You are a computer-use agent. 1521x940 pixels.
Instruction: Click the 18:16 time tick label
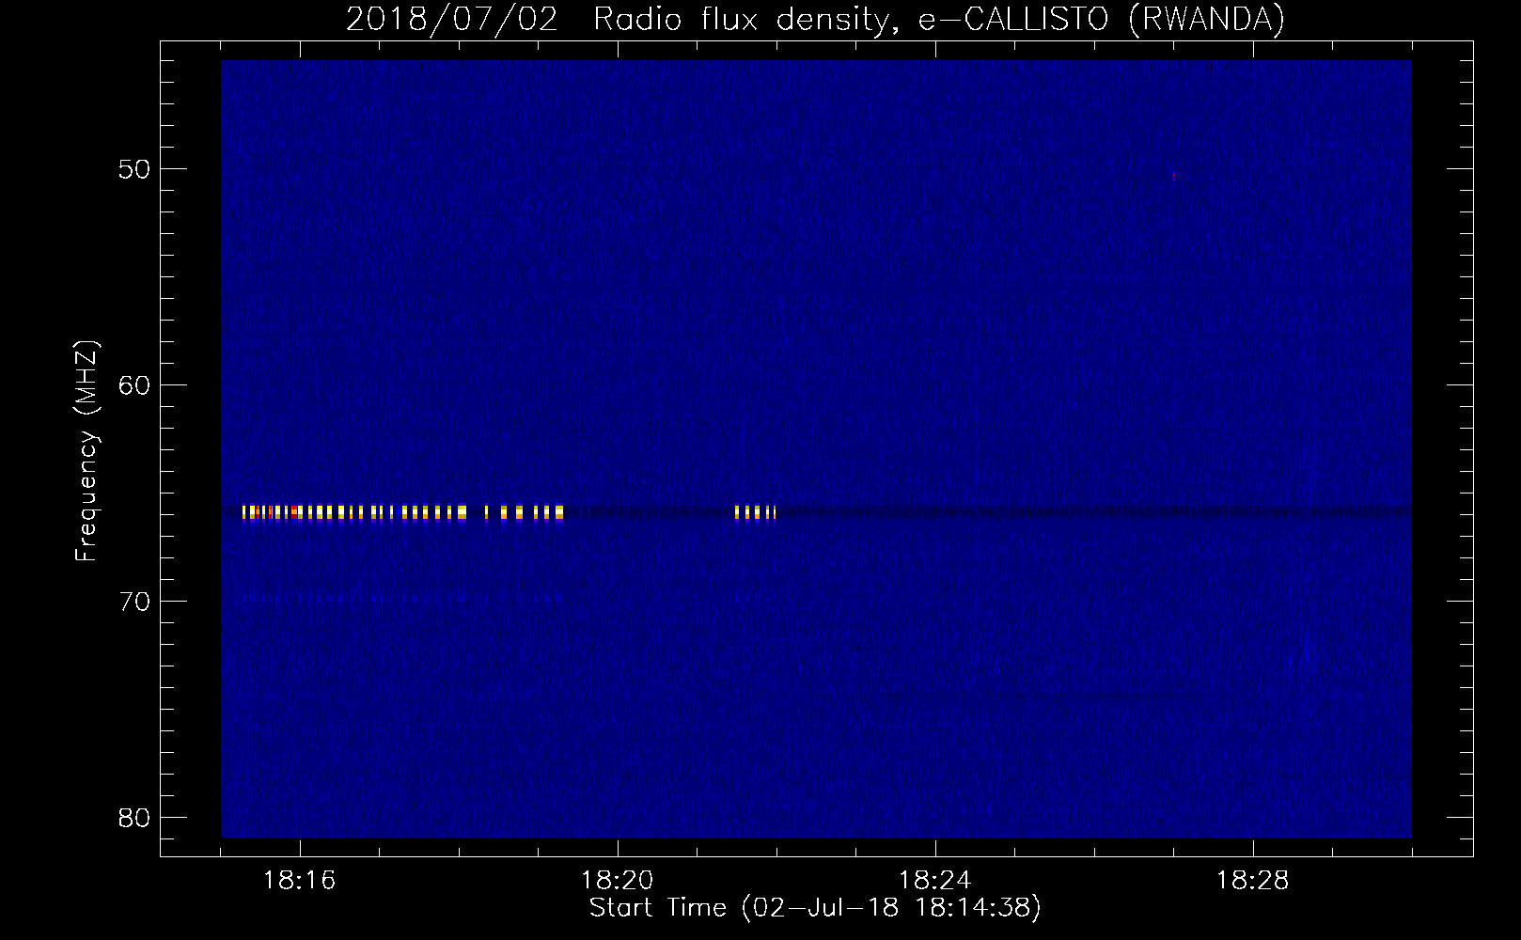pyautogui.click(x=300, y=881)
